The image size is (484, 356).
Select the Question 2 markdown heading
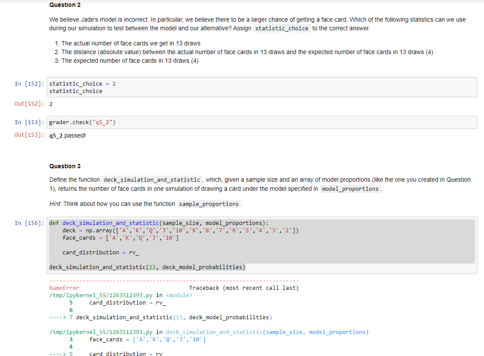point(65,5)
